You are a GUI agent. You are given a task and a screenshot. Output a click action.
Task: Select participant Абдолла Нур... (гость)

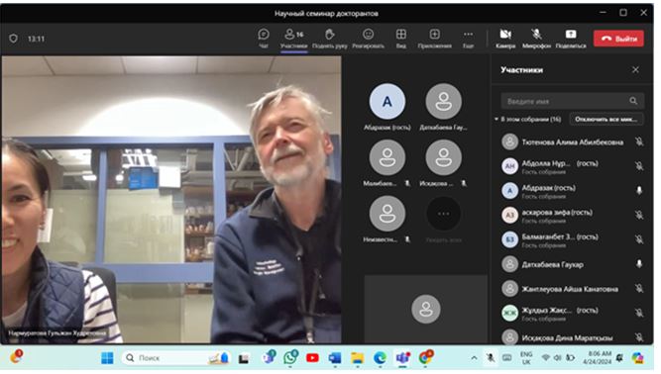point(572,166)
